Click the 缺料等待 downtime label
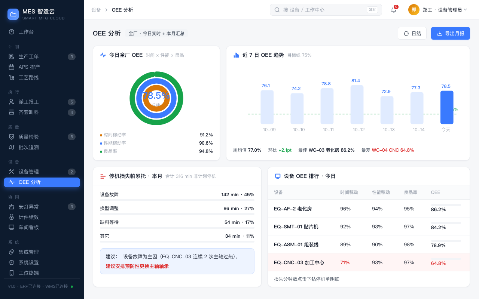The height and width of the screenshot is (299, 479). tap(109, 222)
